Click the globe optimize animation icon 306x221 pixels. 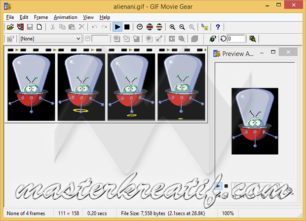tap(213, 39)
